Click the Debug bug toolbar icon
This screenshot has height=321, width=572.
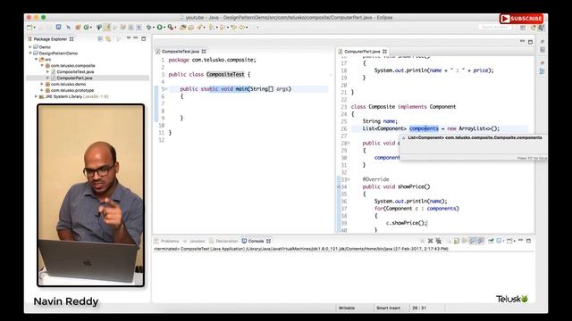coord(149,27)
